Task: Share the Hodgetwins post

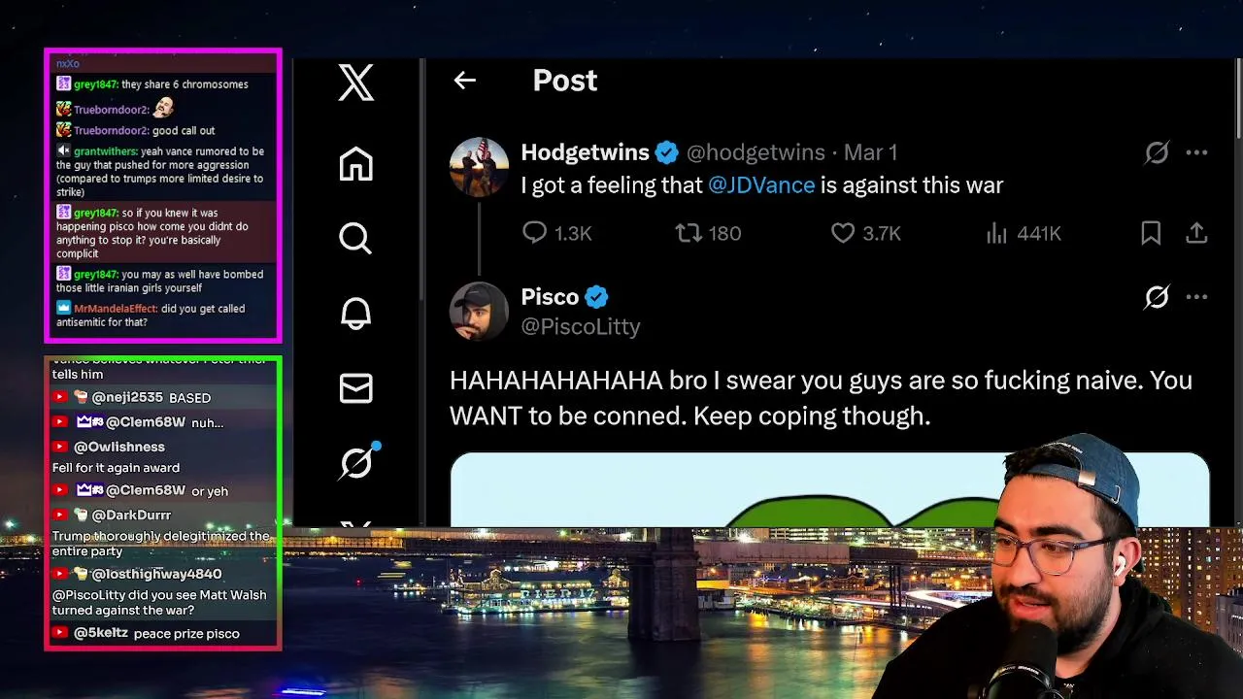Action: click(1196, 233)
